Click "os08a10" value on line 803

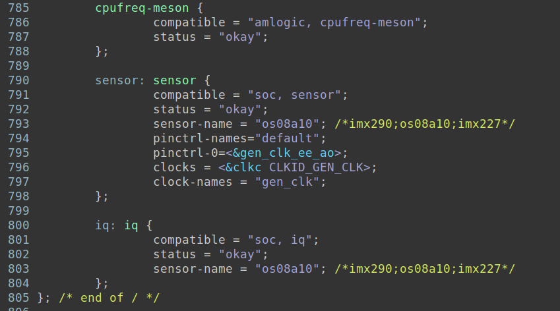(x=287, y=269)
